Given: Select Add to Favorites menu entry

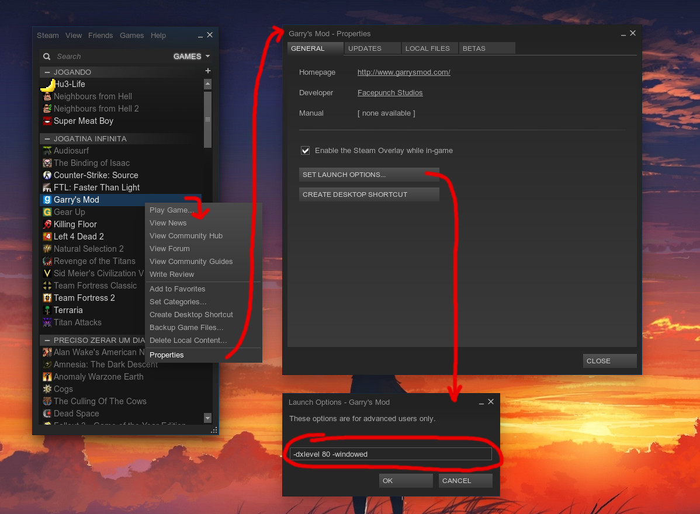Looking at the screenshot, I should pyautogui.click(x=203, y=289).
